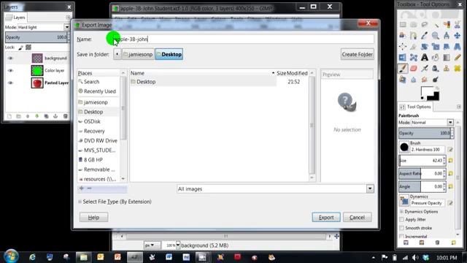The width and height of the screenshot is (467, 263).
Task: Select the Fuzzy Select wand tool
Action: tap(436, 25)
